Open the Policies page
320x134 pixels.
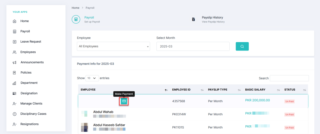point(26,73)
